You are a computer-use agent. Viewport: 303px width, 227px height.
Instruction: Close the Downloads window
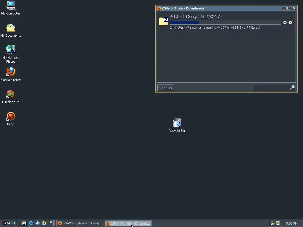click(x=294, y=8)
